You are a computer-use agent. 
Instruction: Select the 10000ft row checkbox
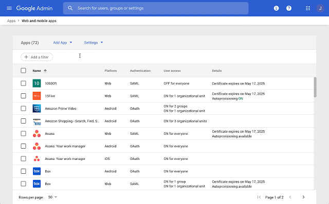[x=23, y=83]
